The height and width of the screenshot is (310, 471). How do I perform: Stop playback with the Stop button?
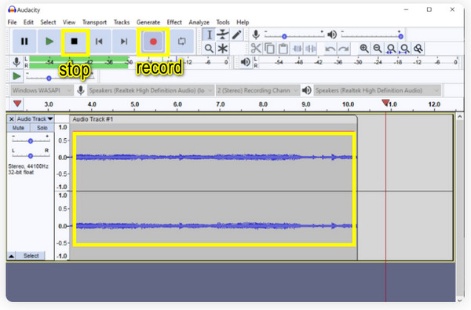pos(75,42)
